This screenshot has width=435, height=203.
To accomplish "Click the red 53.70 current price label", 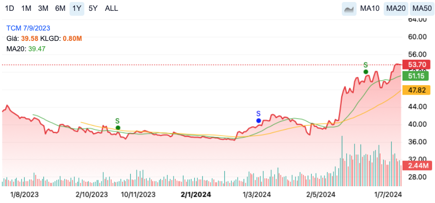I will (x=416, y=65).
